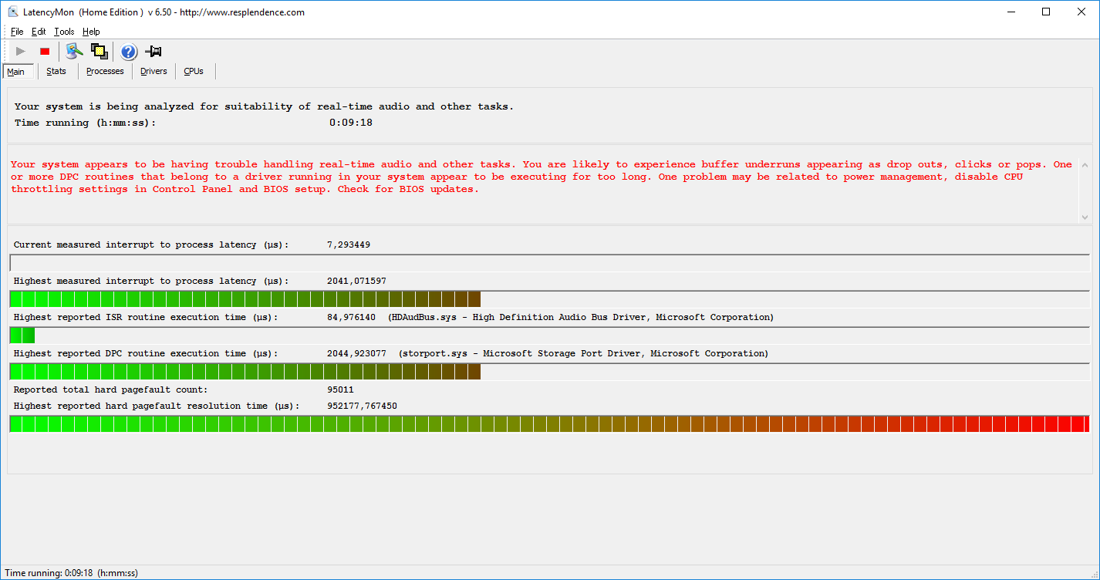Open help with the blue question mark icon

(x=129, y=52)
